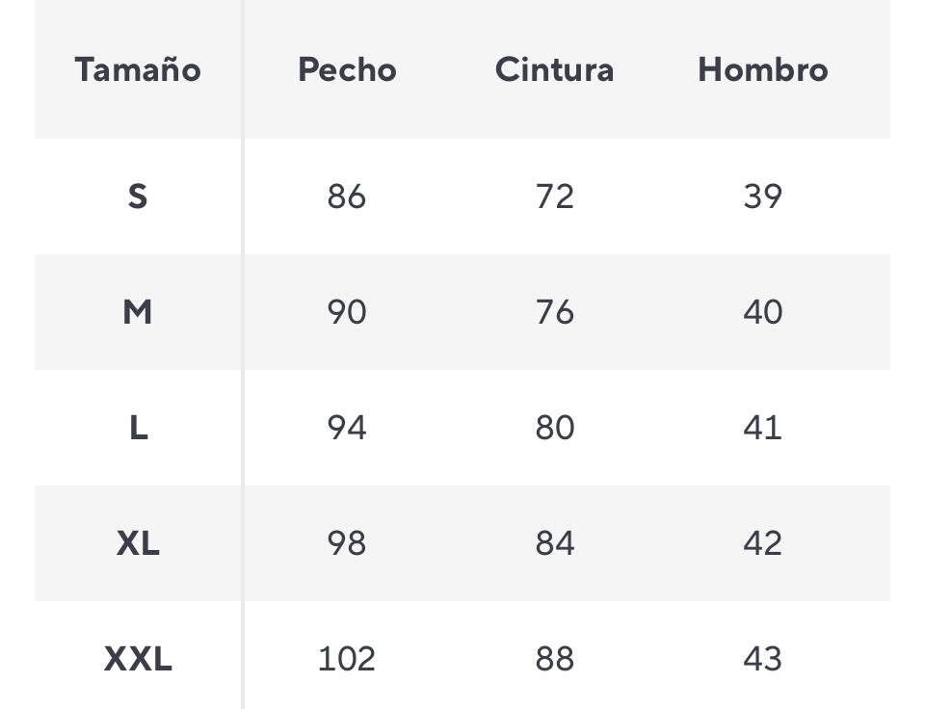Click the S size row label
Image resolution: width=925 pixels, height=709 pixels.
click(138, 197)
